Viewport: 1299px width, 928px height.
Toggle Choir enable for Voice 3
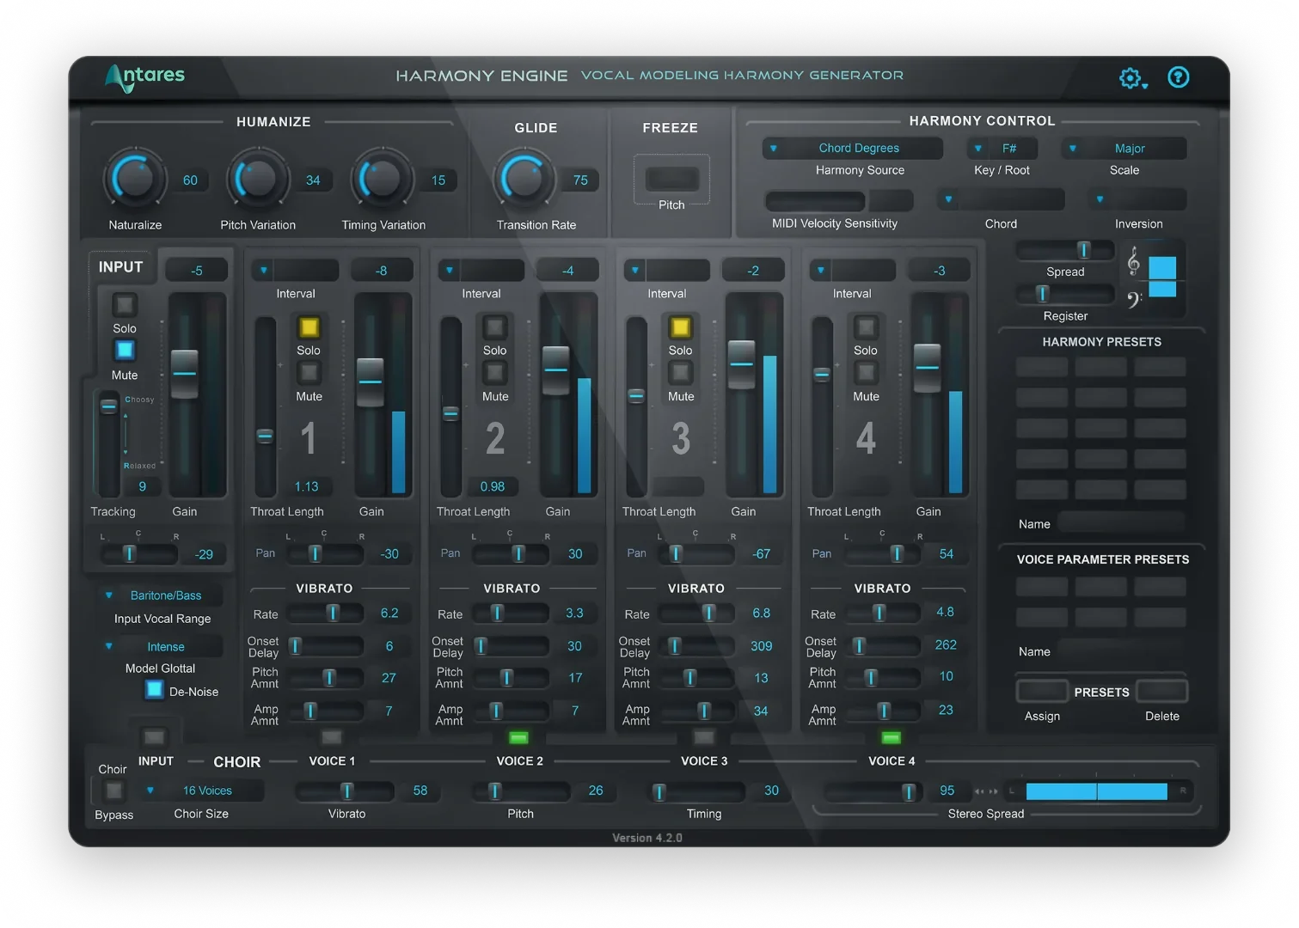pos(704,737)
